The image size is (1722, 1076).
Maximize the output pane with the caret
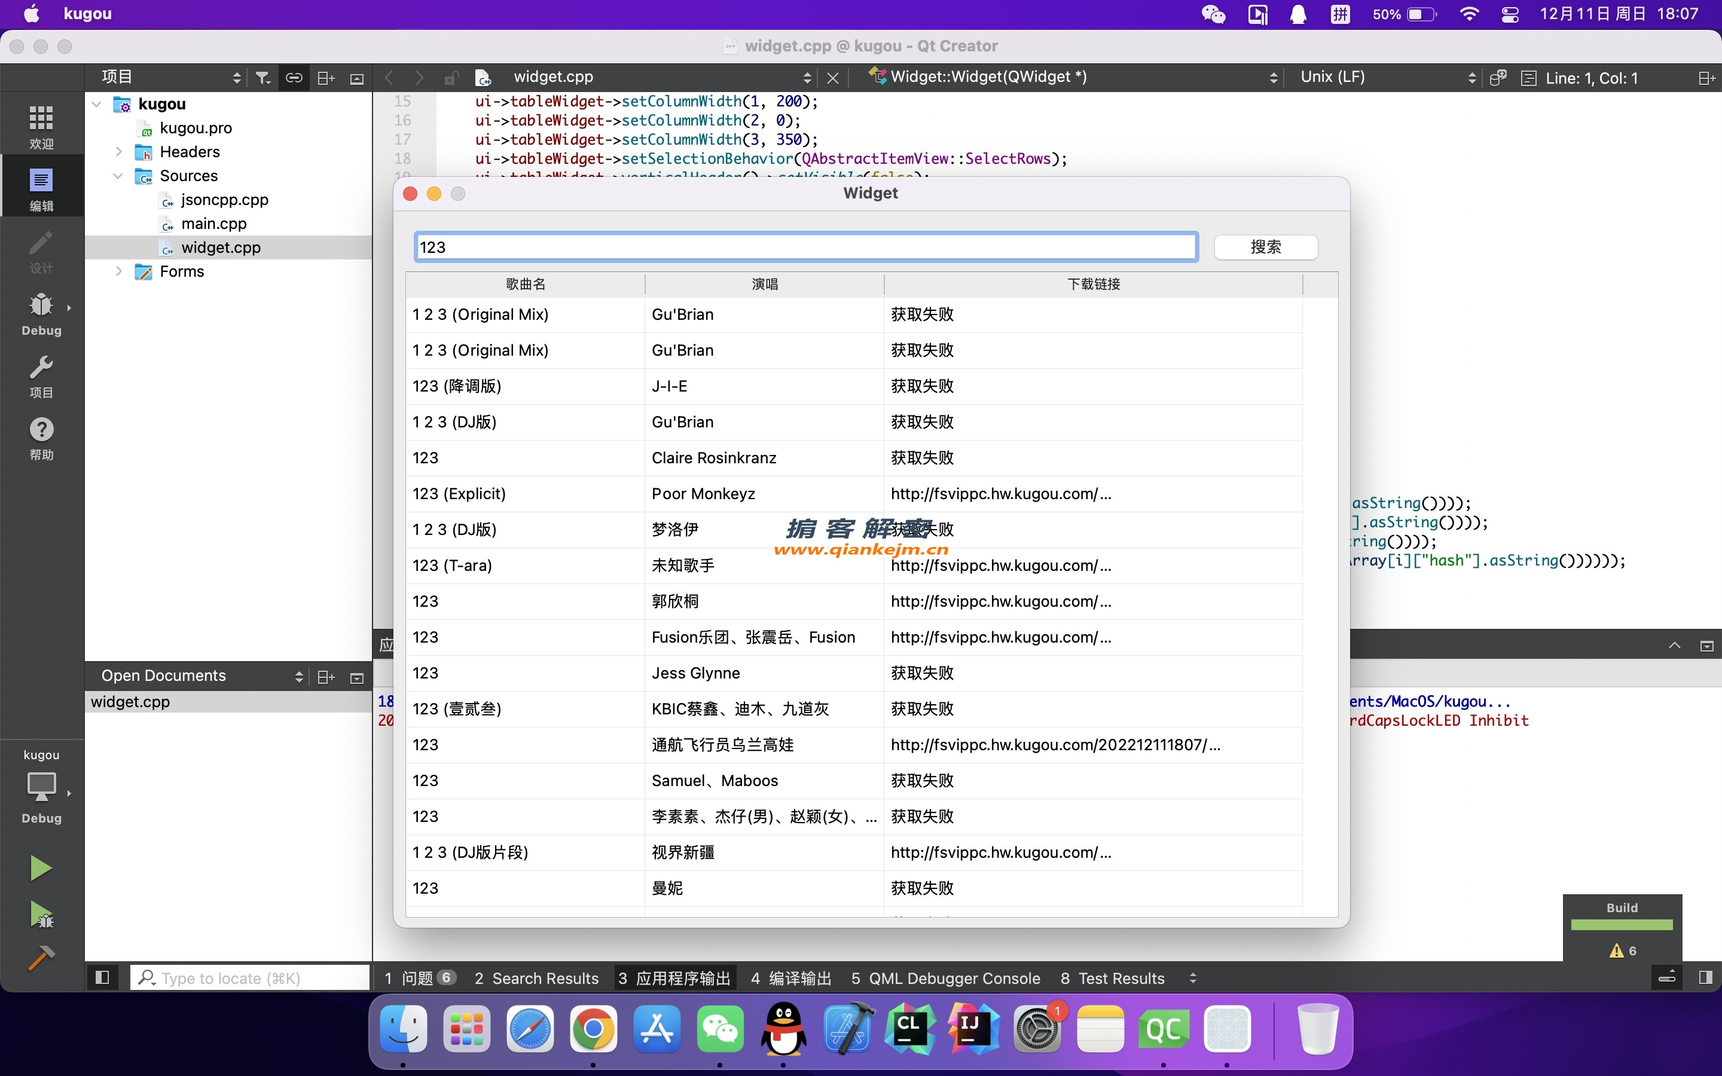pyautogui.click(x=1674, y=645)
